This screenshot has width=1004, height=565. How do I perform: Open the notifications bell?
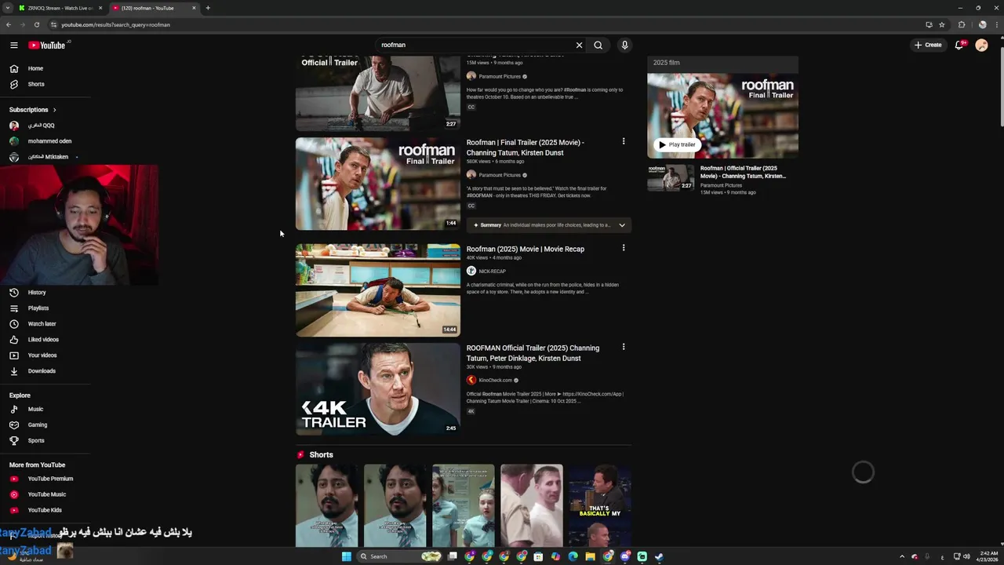959,45
